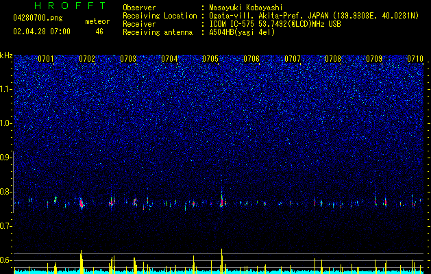Click the 0703 time marker

coord(128,59)
